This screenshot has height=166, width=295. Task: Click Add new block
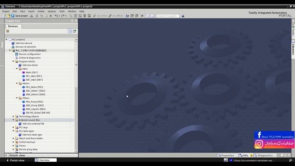click(30, 65)
